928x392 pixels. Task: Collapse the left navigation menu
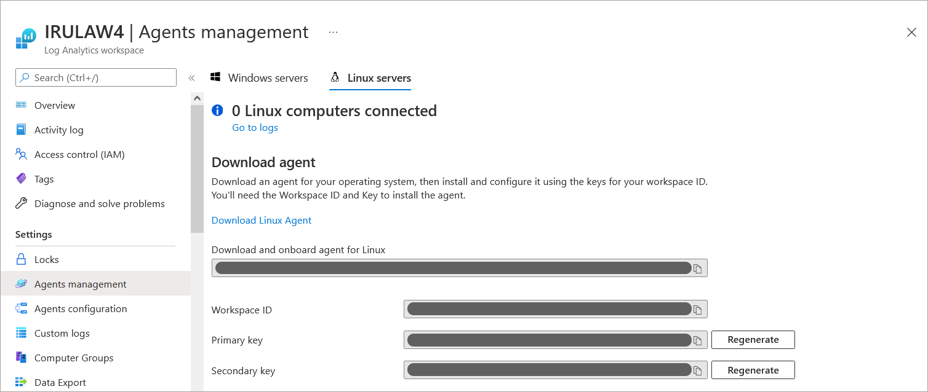[191, 78]
